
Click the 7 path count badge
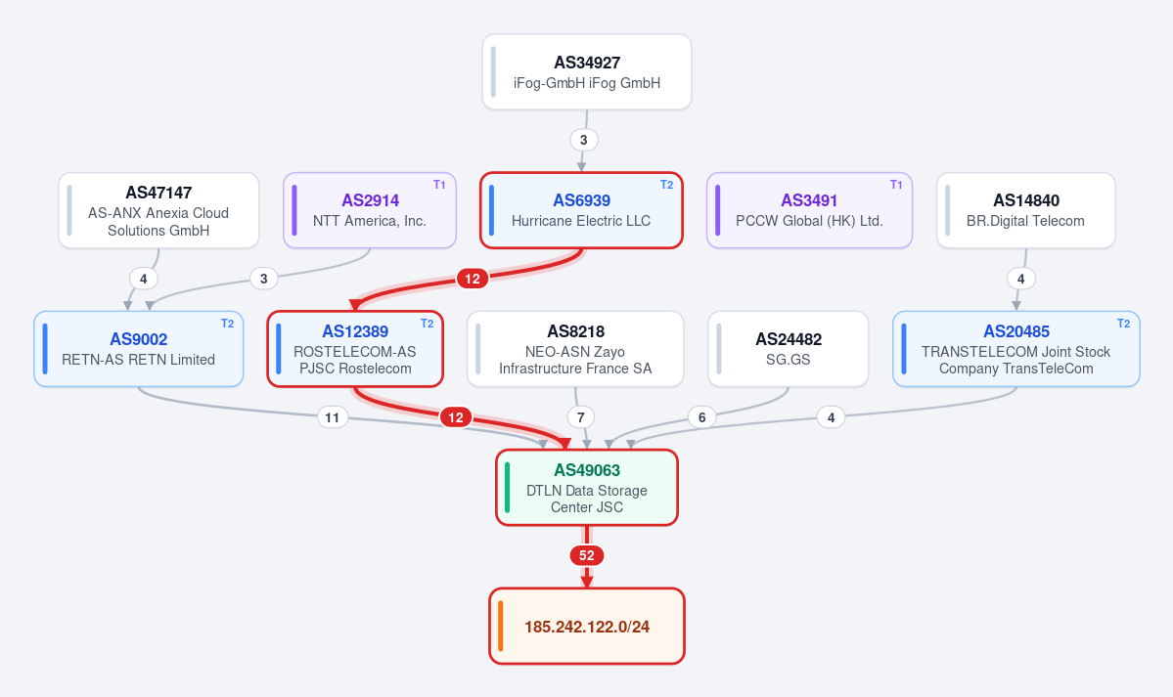click(x=580, y=417)
